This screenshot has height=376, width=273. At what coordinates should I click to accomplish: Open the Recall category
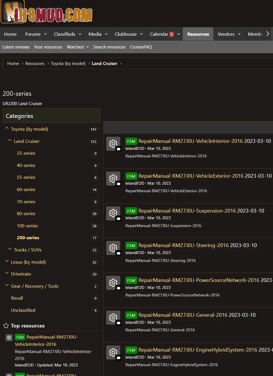[x=17, y=298]
